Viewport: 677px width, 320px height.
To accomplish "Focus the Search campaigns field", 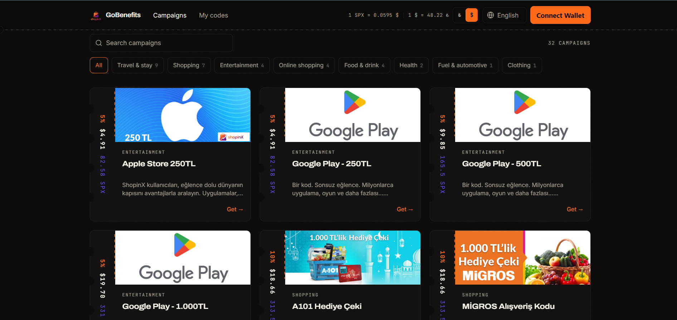I will (161, 43).
